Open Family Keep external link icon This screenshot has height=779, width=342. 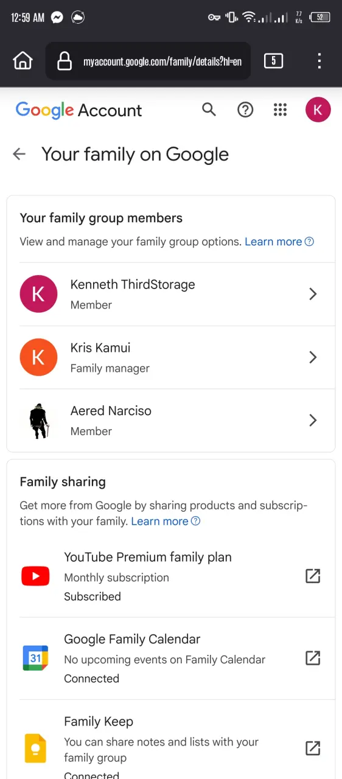(313, 748)
